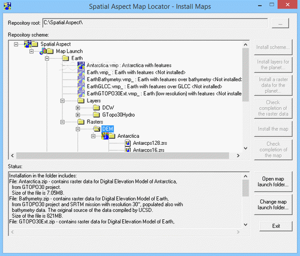Click the Rasters folder icon
The image size is (300, 256).
pyautogui.click(x=81, y=122)
